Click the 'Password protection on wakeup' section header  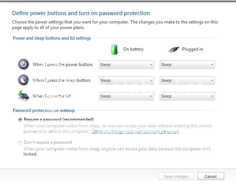44,110
